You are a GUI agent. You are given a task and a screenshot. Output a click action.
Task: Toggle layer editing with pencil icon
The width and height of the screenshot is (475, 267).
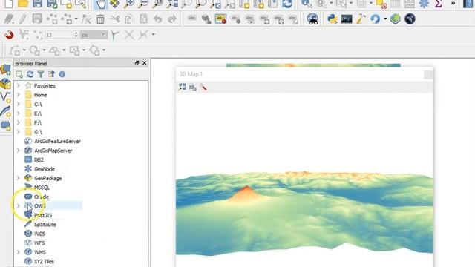click(x=22, y=19)
